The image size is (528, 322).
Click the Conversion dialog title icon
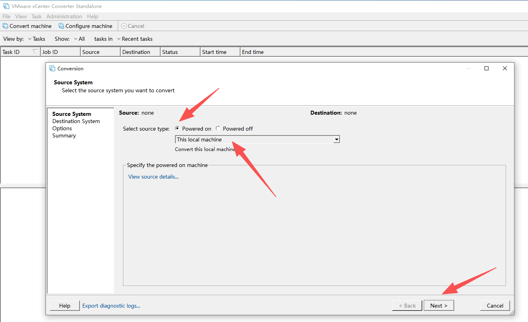[x=52, y=69]
